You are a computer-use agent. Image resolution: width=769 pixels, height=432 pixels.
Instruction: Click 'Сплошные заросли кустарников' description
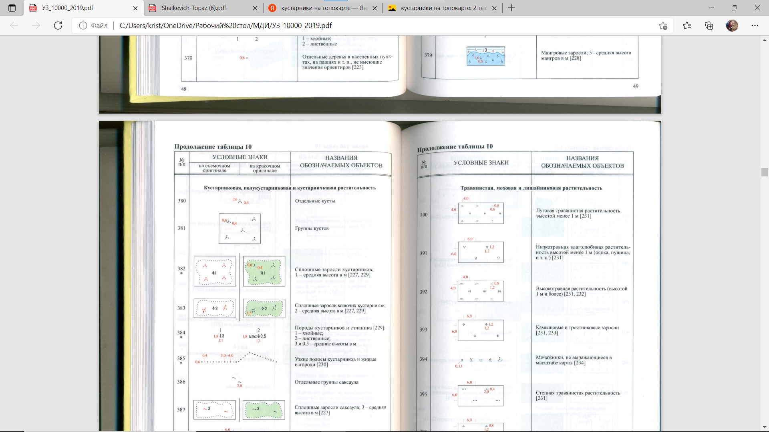click(x=334, y=272)
